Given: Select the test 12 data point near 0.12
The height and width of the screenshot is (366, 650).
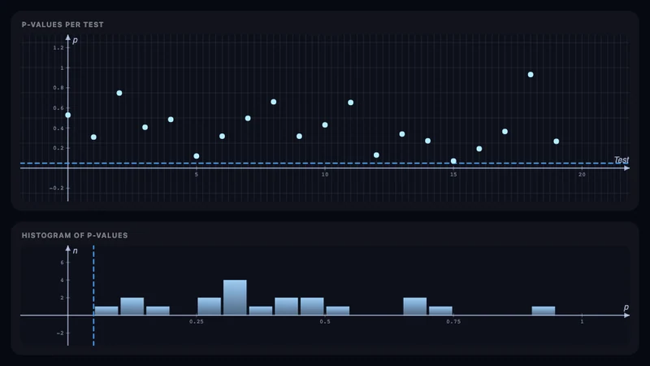Looking at the screenshot, I should tap(376, 155).
